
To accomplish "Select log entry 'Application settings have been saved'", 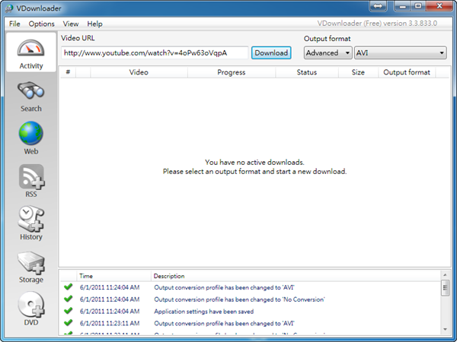I will click(x=203, y=312).
